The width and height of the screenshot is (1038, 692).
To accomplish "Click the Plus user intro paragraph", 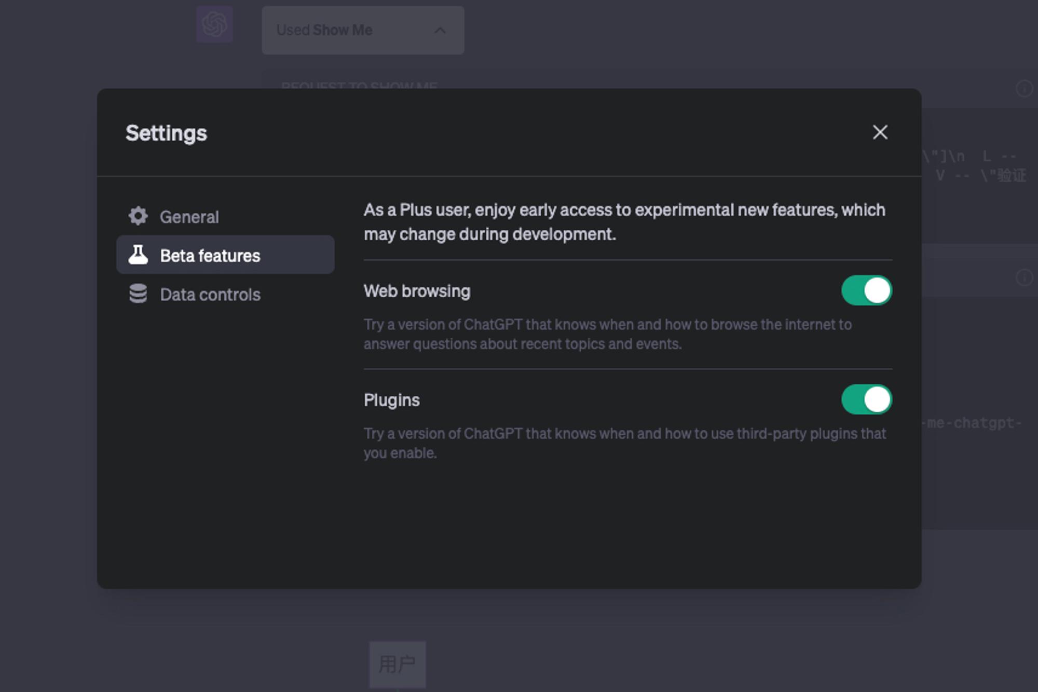I will pyautogui.click(x=624, y=222).
